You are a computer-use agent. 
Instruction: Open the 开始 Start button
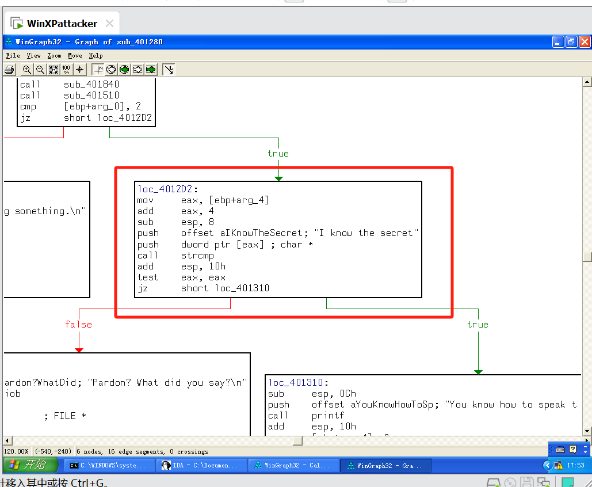click(30, 465)
